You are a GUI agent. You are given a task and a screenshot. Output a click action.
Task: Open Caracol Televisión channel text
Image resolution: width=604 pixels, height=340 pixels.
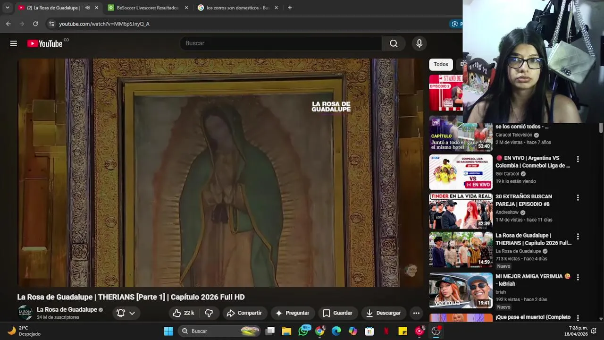click(514, 135)
